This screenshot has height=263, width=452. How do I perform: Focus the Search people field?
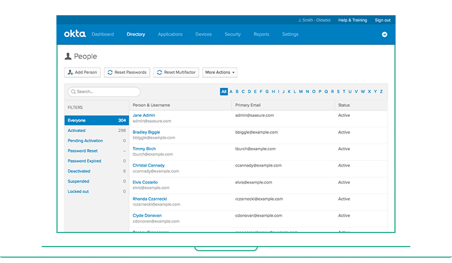(x=104, y=92)
